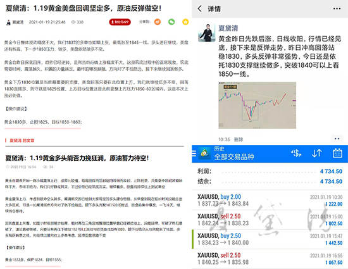Share via the orange Weibo icon

click(x=158, y=22)
